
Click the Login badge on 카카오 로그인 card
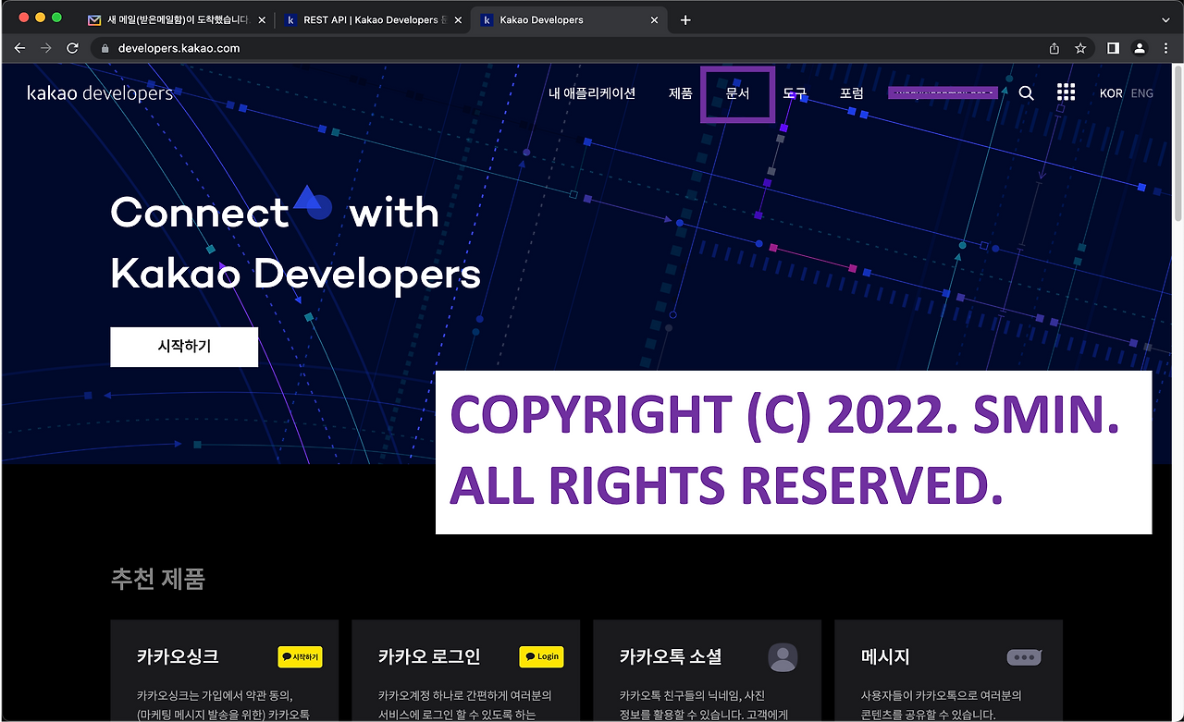(x=541, y=656)
